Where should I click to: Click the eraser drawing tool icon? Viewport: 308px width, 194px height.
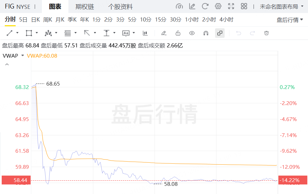(x=164, y=33)
